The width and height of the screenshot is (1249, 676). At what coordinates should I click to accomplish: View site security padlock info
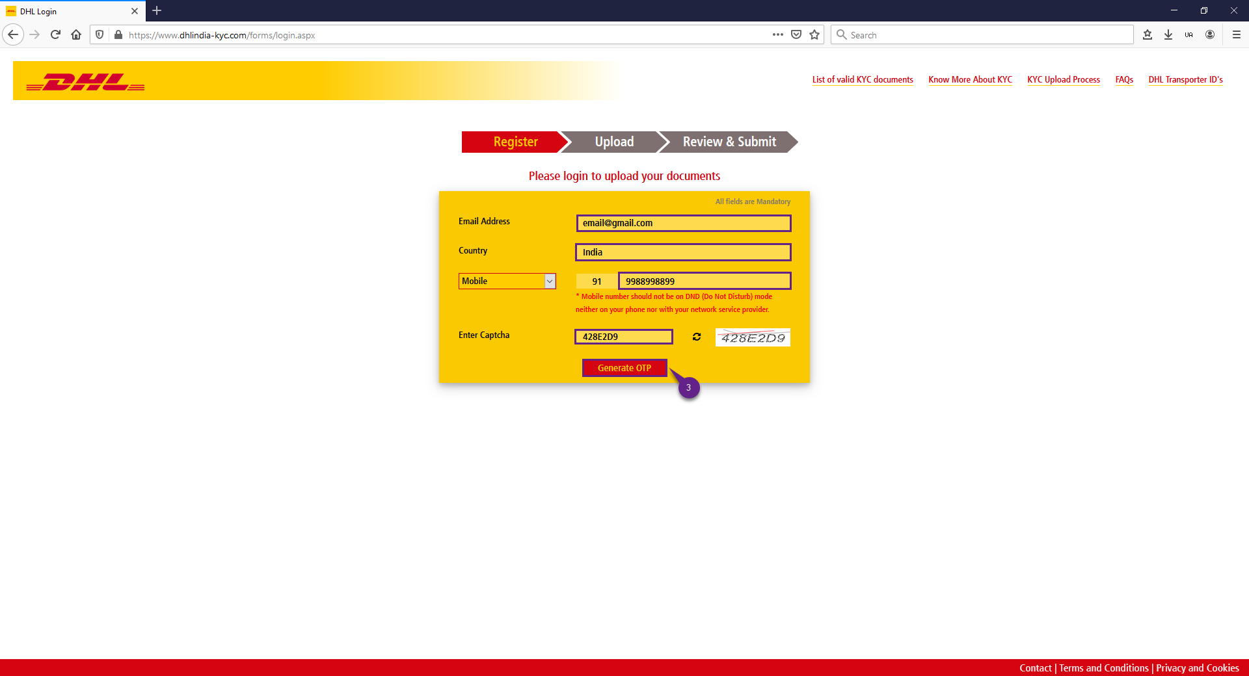(x=118, y=34)
